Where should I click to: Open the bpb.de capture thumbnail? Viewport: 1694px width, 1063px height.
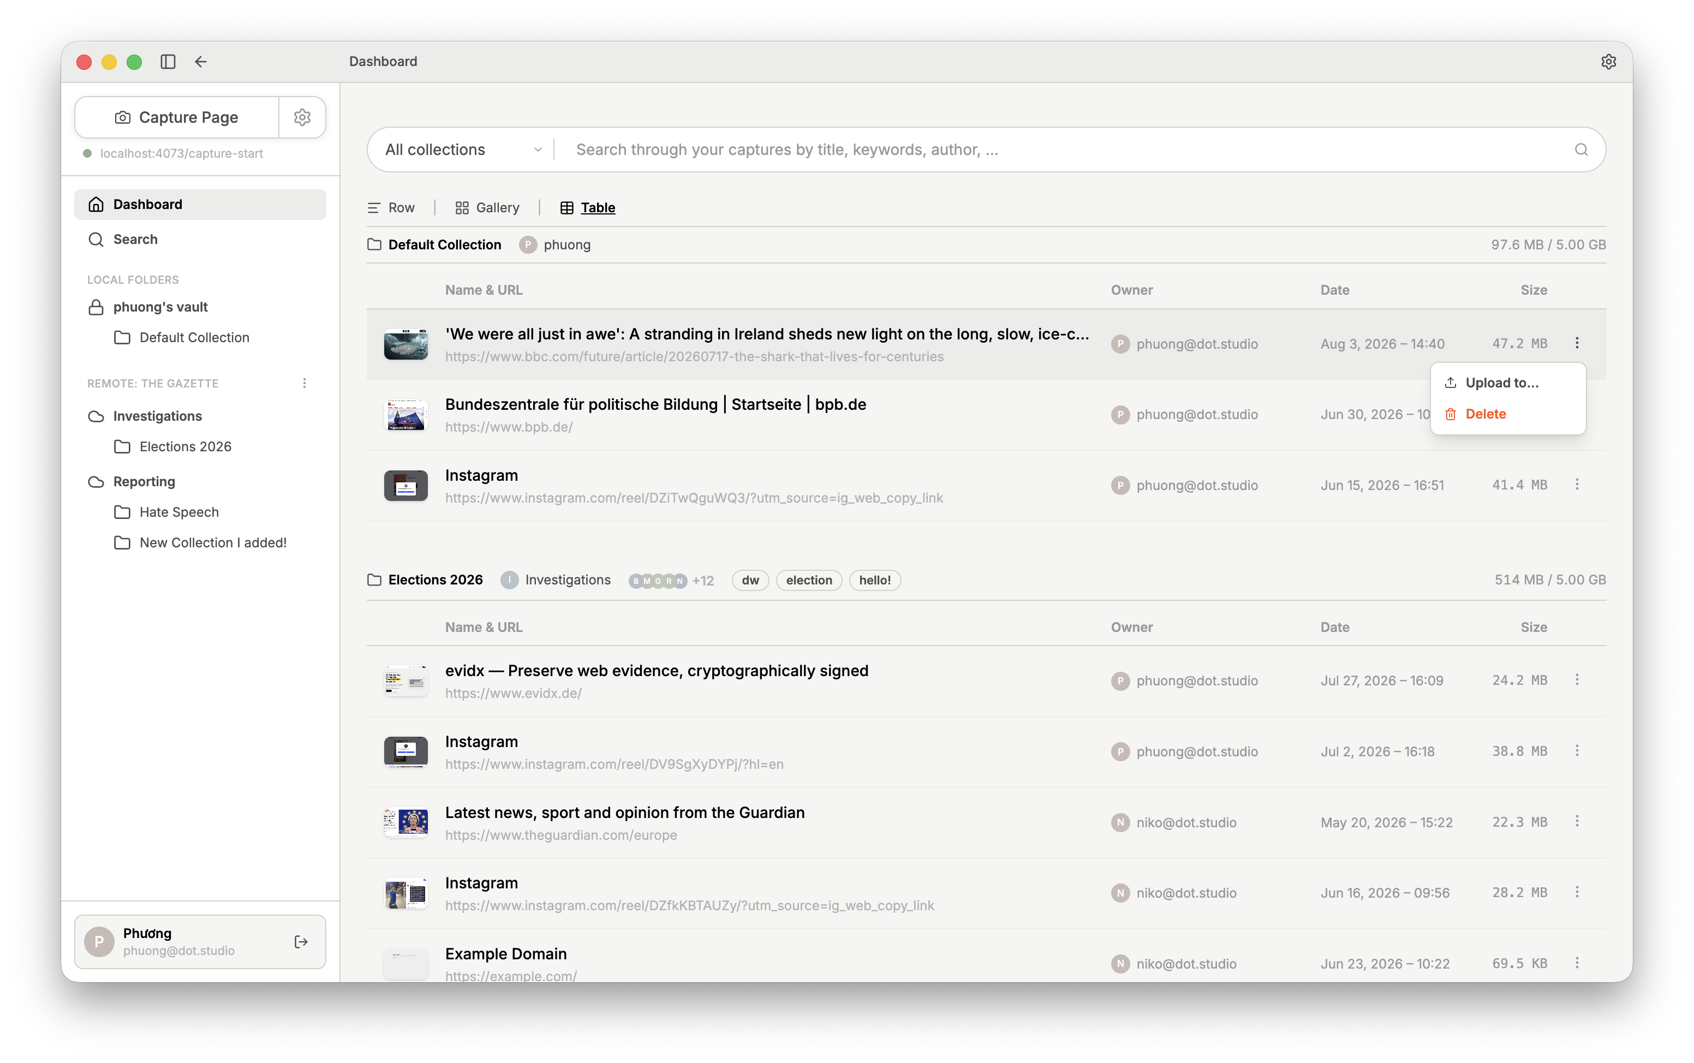pos(405,415)
